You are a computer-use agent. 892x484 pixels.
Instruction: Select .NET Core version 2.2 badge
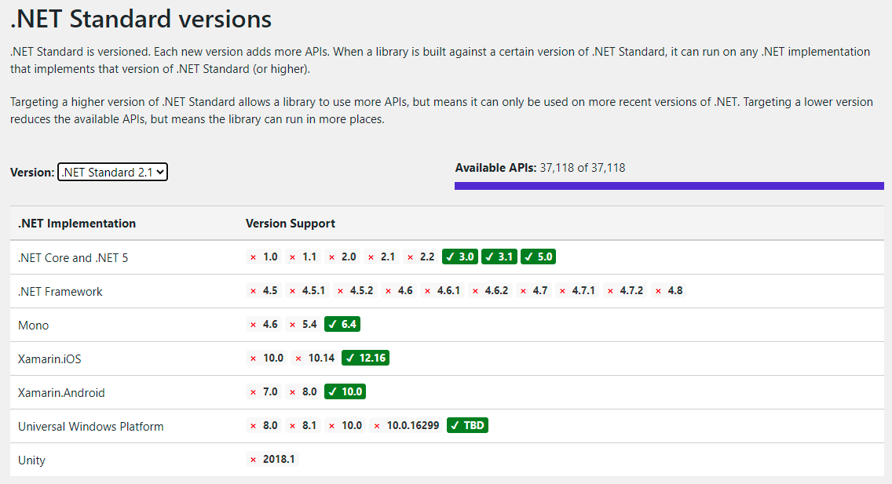click(421, 257)
